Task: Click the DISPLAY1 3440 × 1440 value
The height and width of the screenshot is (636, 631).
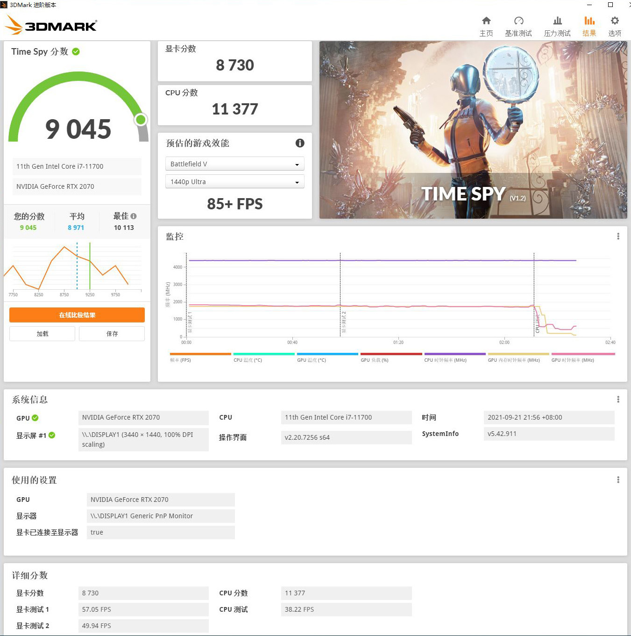Action: (x=143, y=440)
